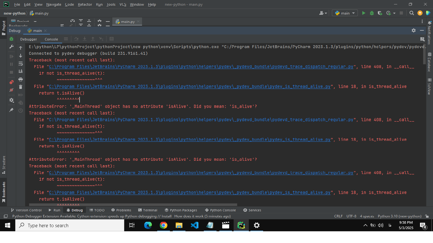Viewport: 433px width, 243px height.
Task: Open the SciView side panel
Action: [x=429, y=87]
